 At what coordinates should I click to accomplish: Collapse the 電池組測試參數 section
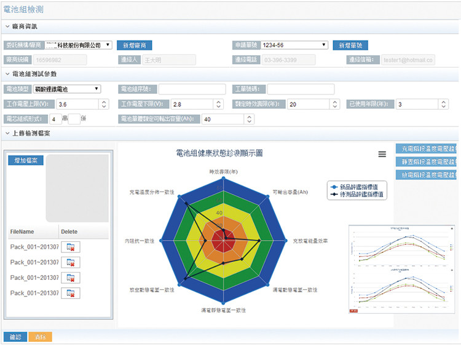7,74
